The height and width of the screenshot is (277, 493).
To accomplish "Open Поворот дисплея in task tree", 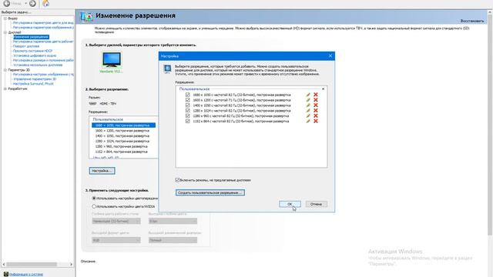I will (26, 46).
